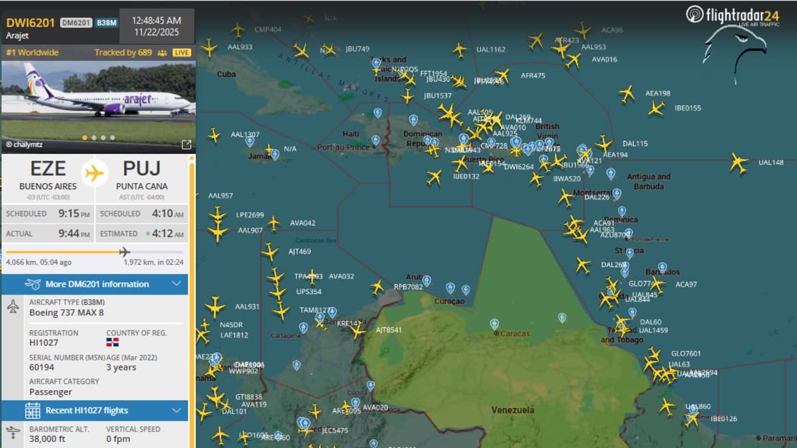Expand the Recent HI1027 flights chevron
797x448 pixels.
(176, 411)
